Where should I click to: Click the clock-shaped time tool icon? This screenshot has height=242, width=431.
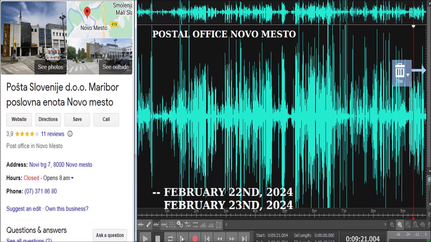[180, 225]
